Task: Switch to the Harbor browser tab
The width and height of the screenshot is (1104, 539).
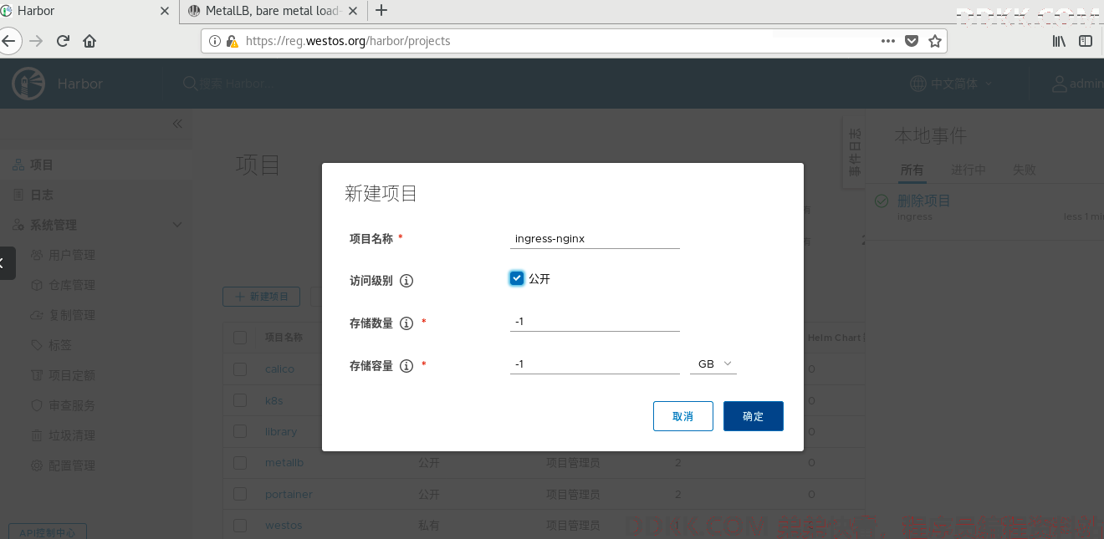Action: pos(87,11)
